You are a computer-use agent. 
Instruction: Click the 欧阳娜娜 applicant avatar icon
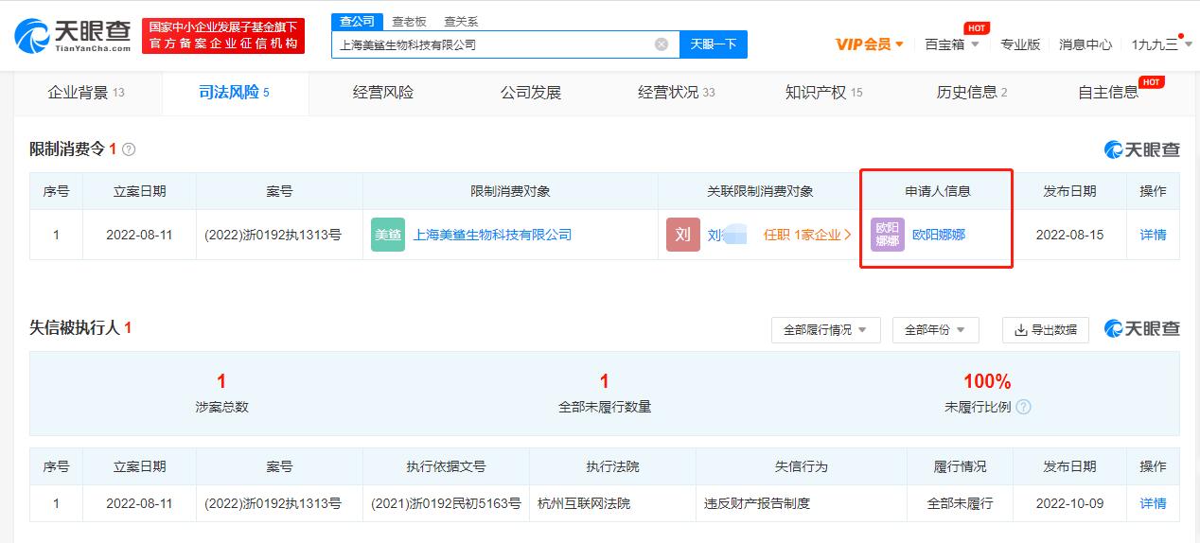coord(888,235)
